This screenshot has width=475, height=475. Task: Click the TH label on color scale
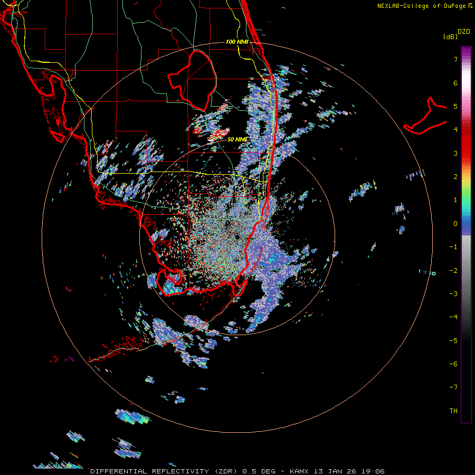[453, 411]
